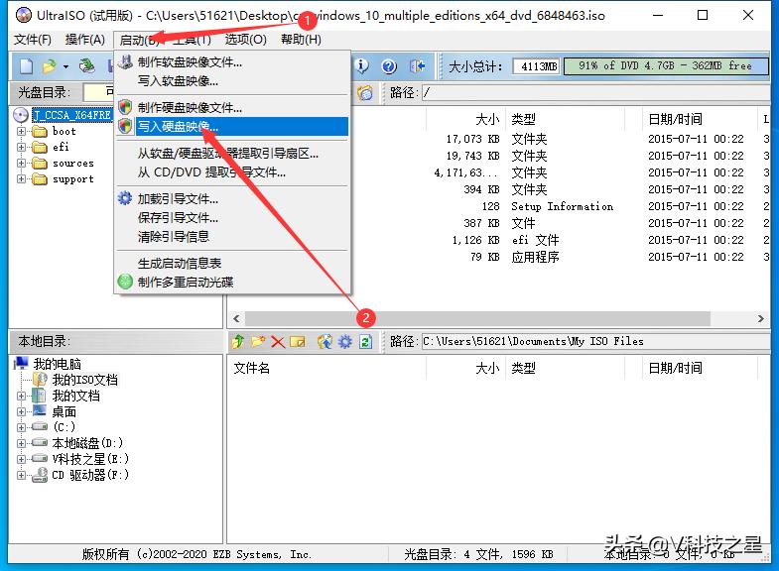Click the go up folder icon in local toolbar
This screenshot has height=571, width=779.
238,341
